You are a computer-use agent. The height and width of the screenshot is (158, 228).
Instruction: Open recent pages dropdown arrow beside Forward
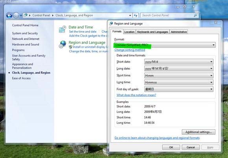point(21,15)
